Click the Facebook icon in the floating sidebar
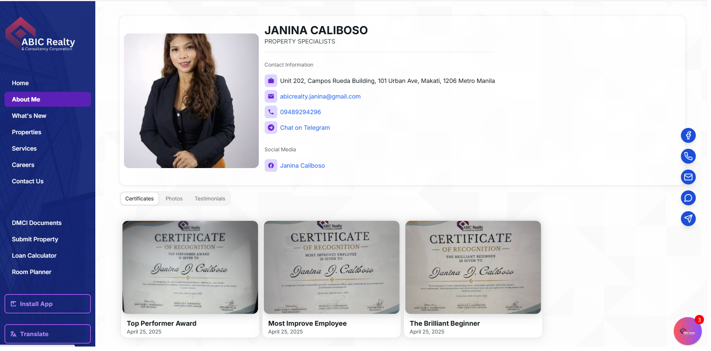711x351 pixels. tap(688, 135)
